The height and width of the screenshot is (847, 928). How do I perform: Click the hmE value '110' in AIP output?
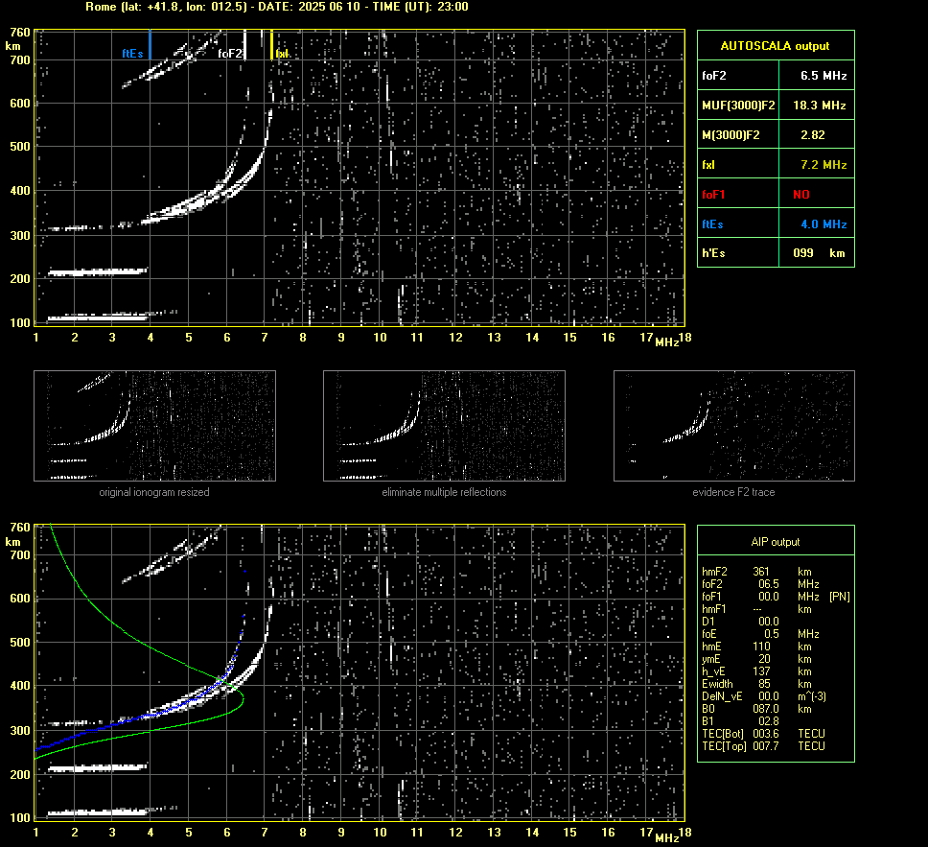click(761, 647)
